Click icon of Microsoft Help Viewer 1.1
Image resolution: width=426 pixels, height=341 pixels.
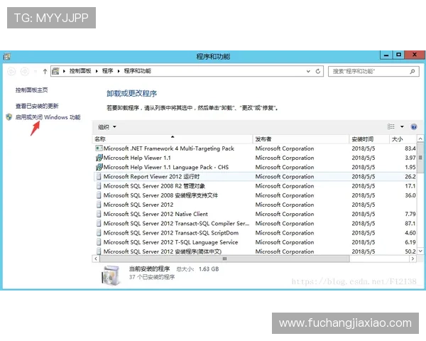[x=99, y=158]
